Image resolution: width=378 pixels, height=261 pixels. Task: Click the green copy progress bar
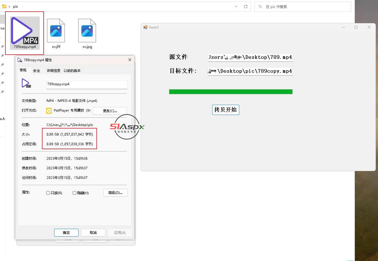(231, 92)
